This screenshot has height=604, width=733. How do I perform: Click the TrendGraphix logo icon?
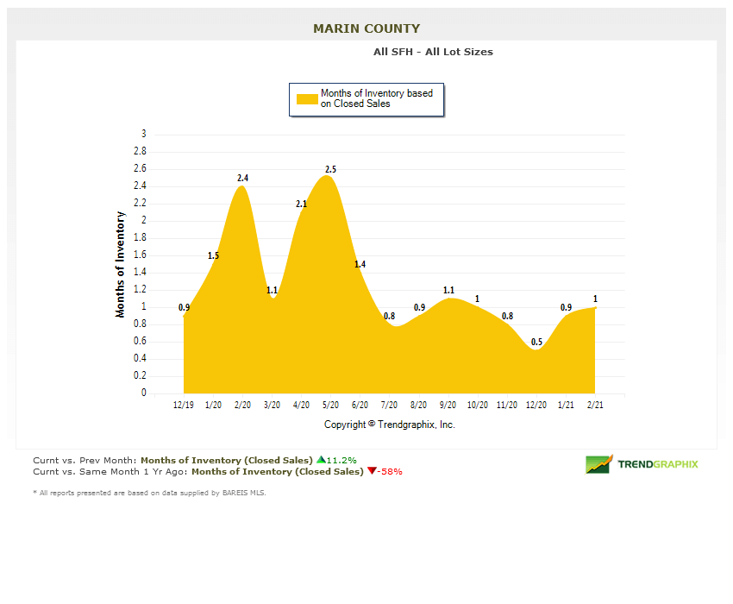597,465
